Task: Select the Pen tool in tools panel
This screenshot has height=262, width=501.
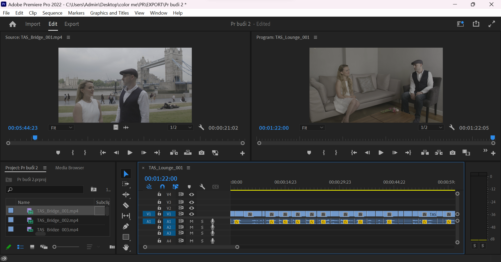Action: point(126,226)
